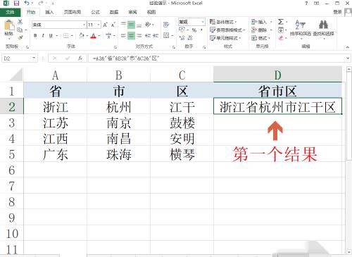Click the Save icon in quick access toolbar

16,4
